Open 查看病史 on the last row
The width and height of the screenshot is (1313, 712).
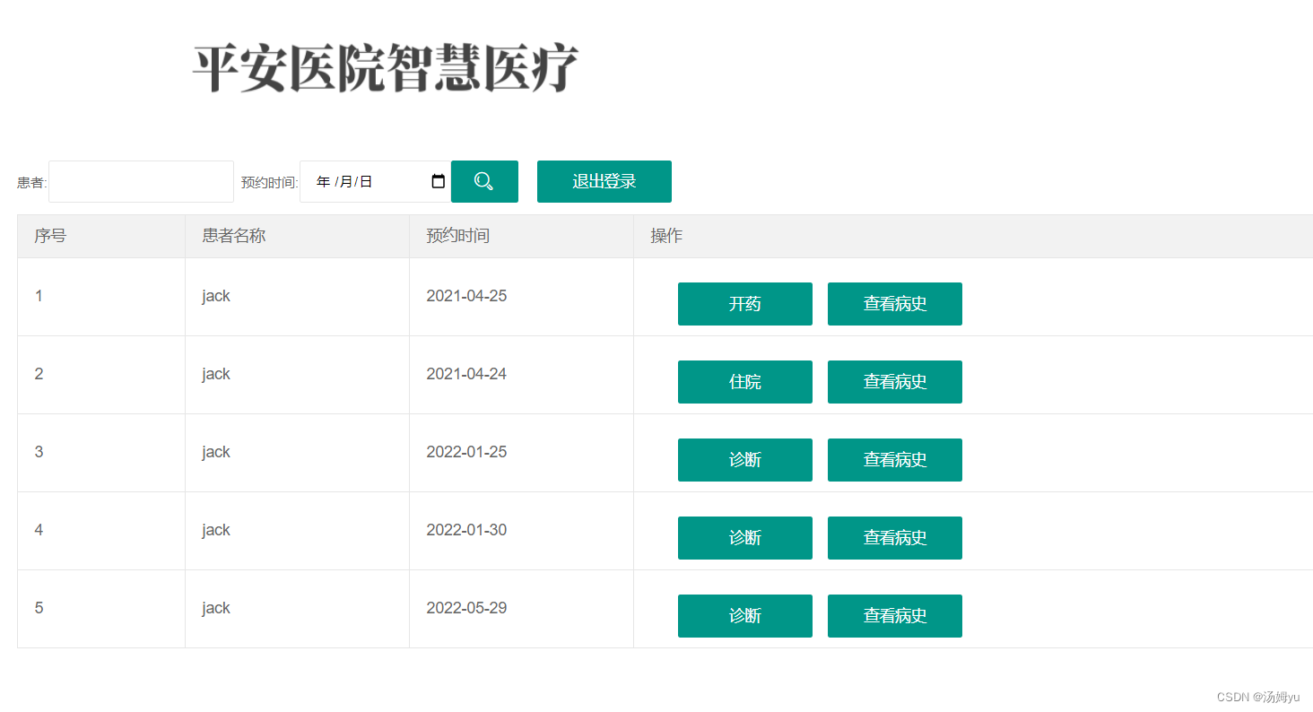[894, 616]
